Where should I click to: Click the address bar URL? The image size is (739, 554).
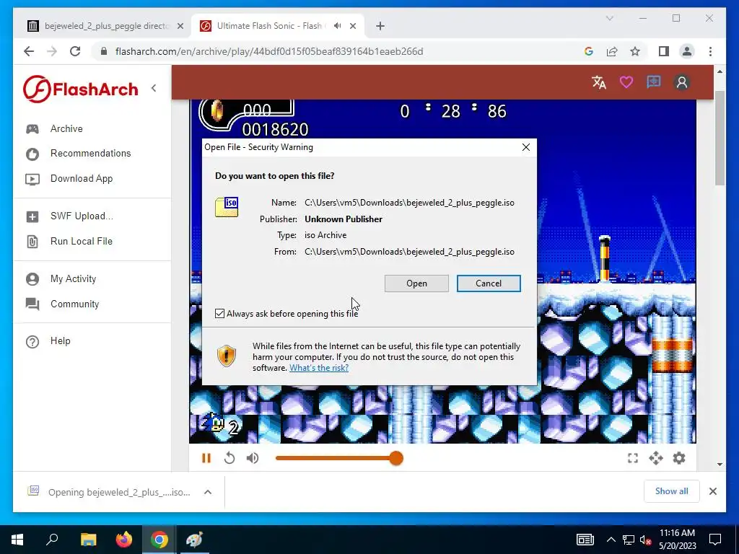269,51
